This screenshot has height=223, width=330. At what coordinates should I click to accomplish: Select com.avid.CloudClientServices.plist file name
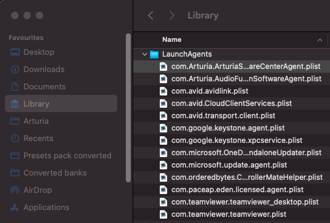point(231,103)
